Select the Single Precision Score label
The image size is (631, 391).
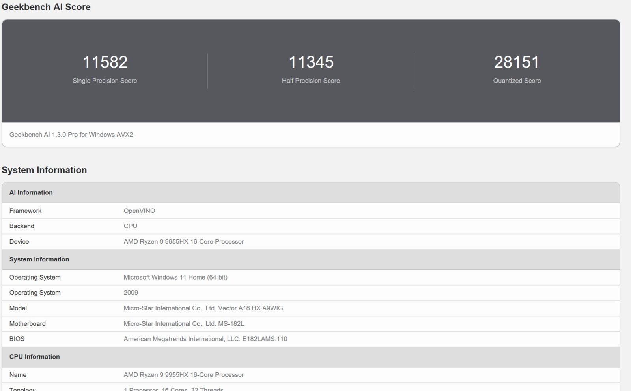click(x=105, y=81)
